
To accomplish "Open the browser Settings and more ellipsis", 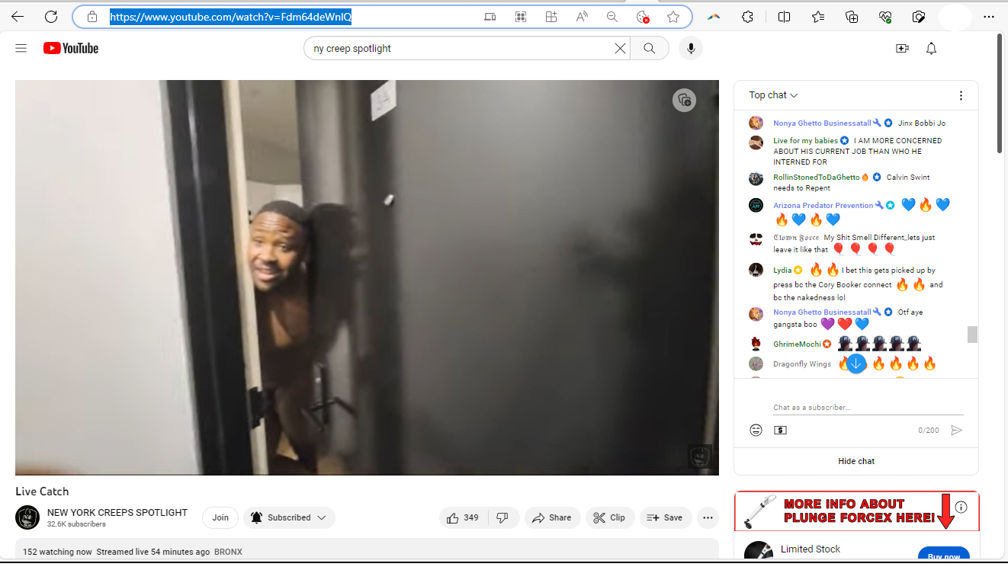I will (989, 17).
